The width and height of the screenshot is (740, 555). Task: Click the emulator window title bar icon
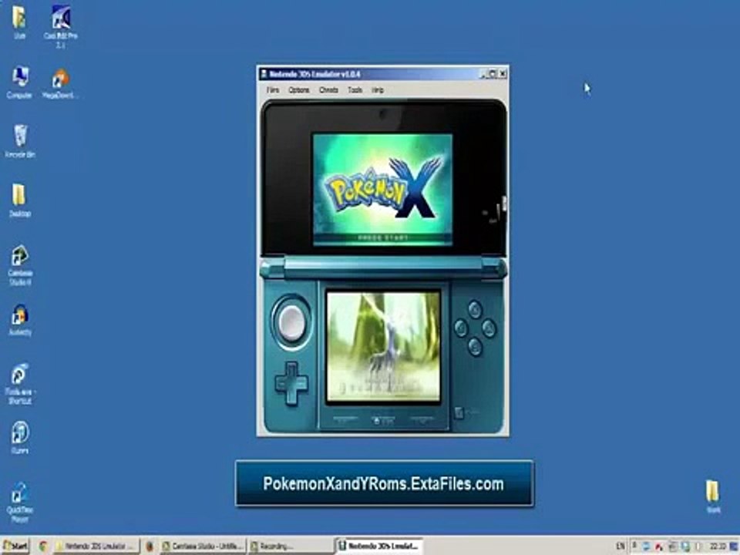coord(264,74)
